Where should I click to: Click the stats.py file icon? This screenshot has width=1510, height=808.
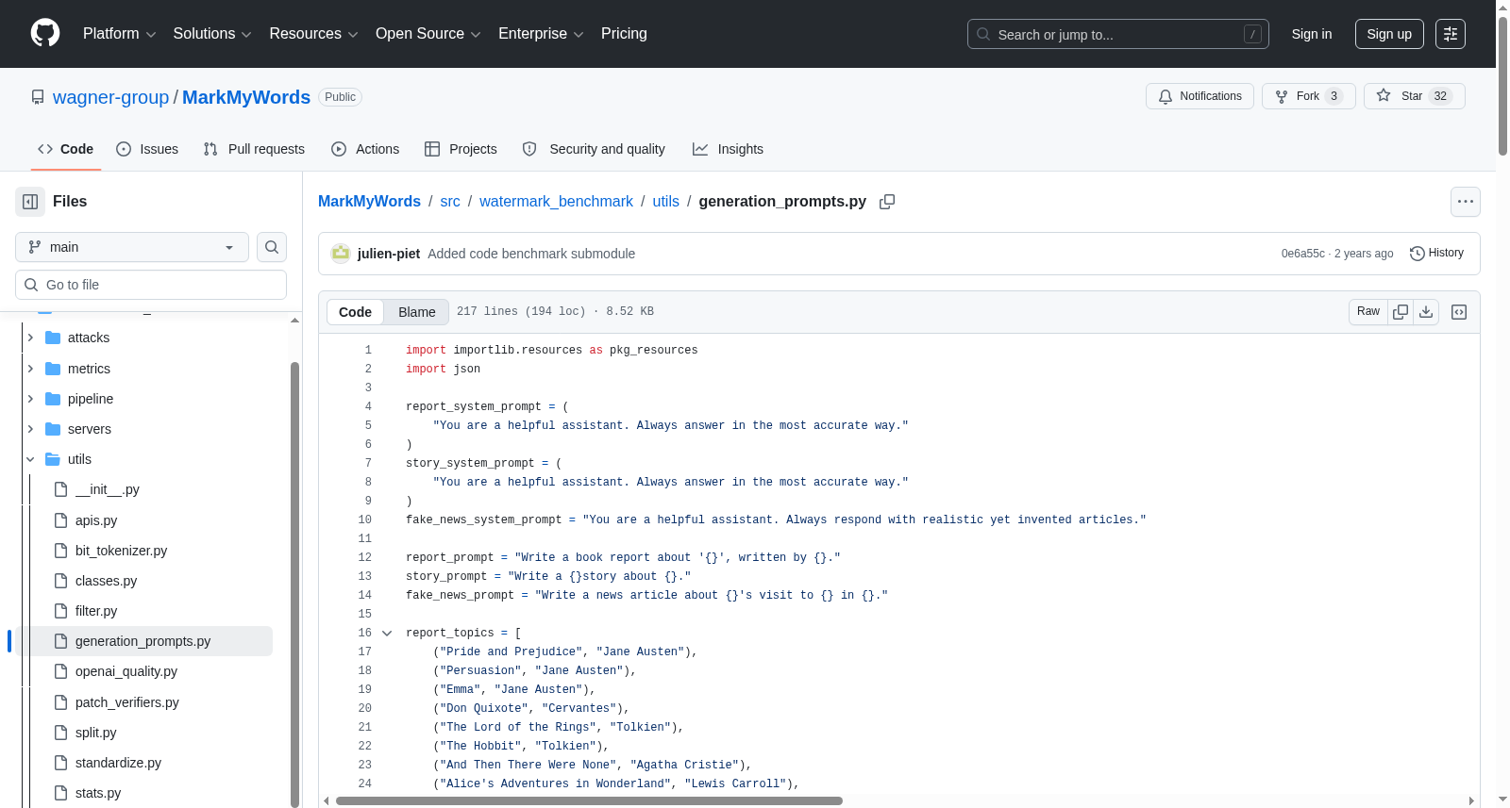pyautogui.click(x=61, y=793)
